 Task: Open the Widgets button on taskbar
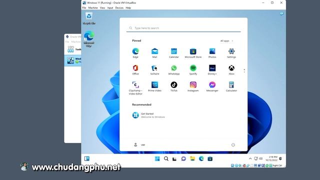[87, 158]
